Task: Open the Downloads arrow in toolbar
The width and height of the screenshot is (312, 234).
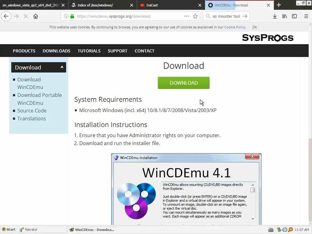Action: pos(275,16)
